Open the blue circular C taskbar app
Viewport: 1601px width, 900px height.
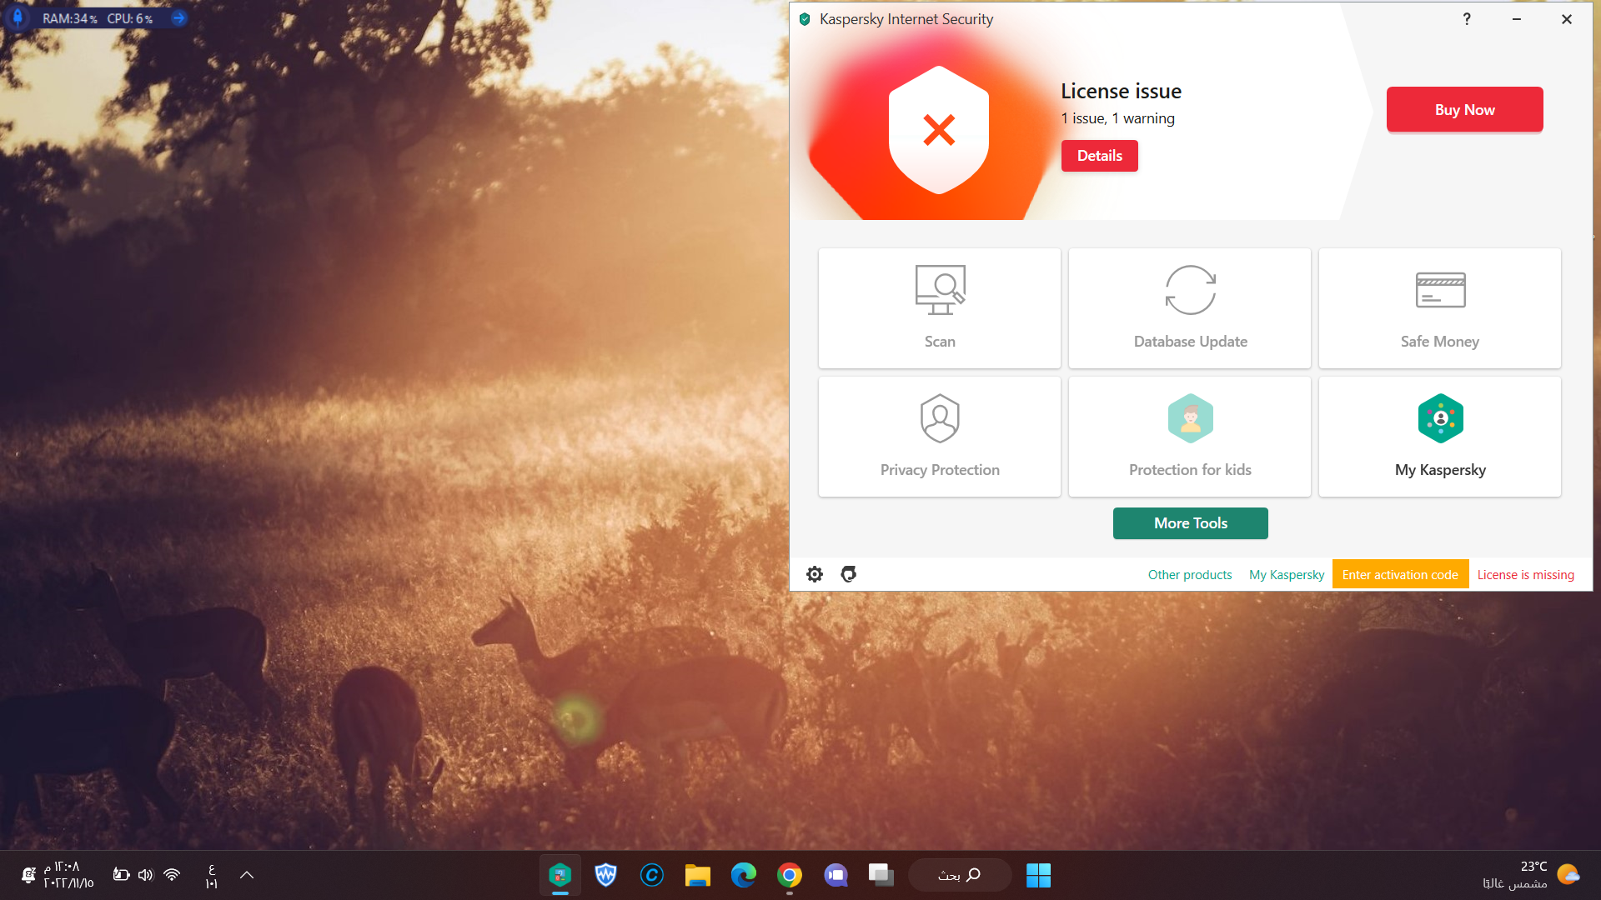[x=652, y=875]
